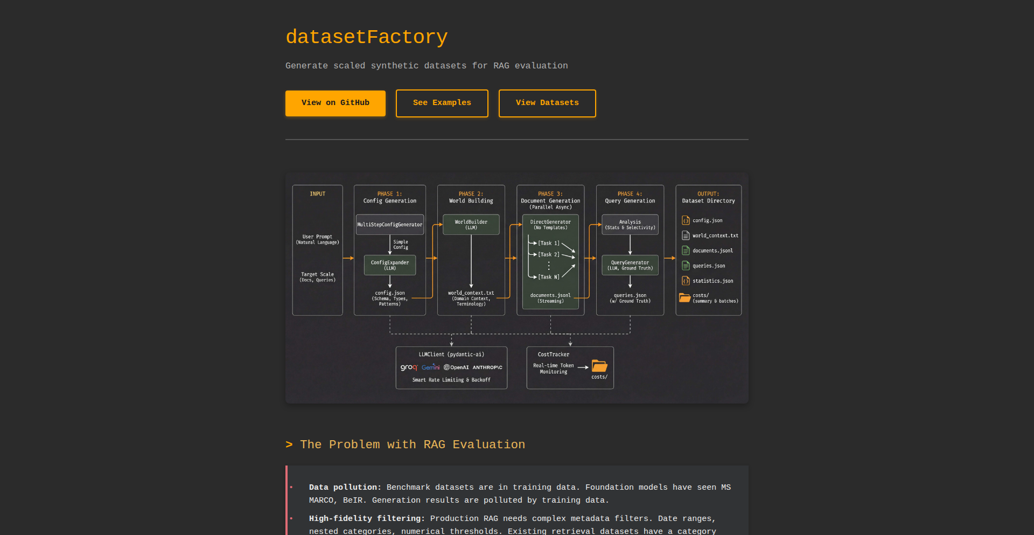Screen dimensions: 1034x535
Task: Click the "Simple Config" label in Phase 1
Action: pyautogui.click(x=401, y=245)
